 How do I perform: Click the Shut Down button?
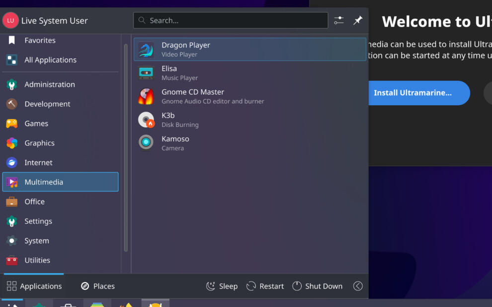point(317,286)
